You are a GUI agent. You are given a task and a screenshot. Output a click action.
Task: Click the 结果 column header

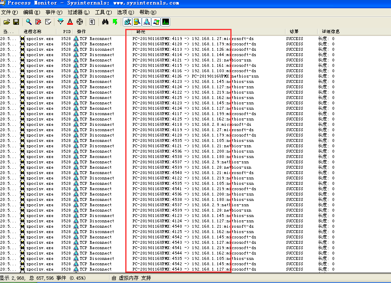click(x=294, y=31)
